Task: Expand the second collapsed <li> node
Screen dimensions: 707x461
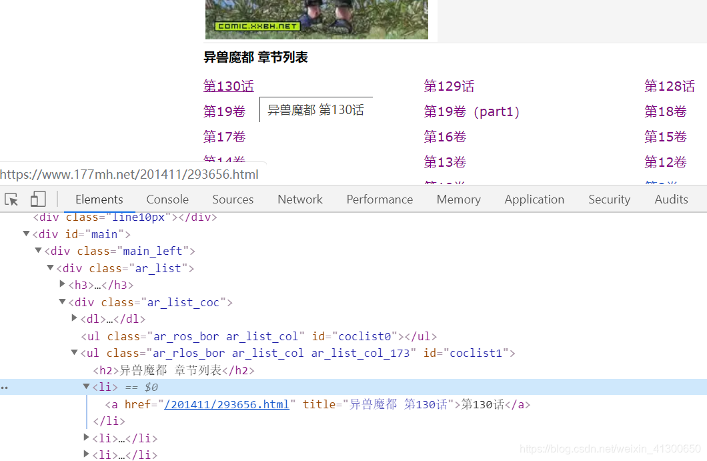Action: tap(86, 455)
